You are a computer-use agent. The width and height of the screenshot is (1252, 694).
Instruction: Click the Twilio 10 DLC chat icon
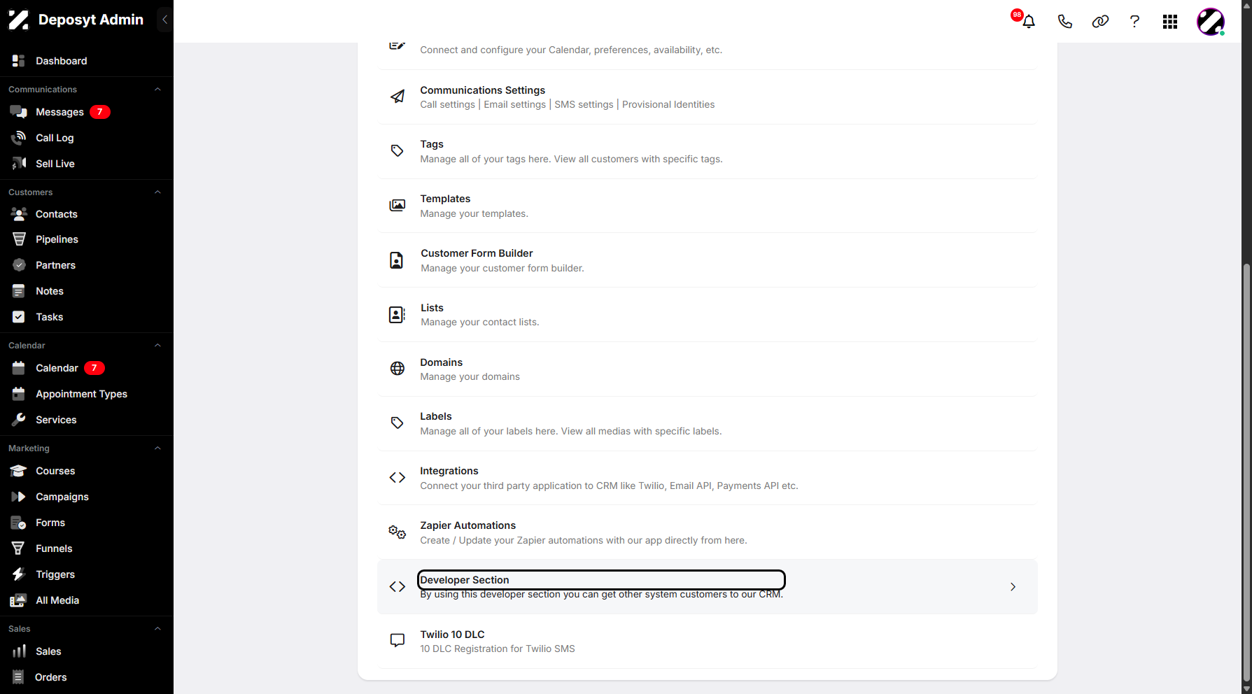(x=398, y=640)
